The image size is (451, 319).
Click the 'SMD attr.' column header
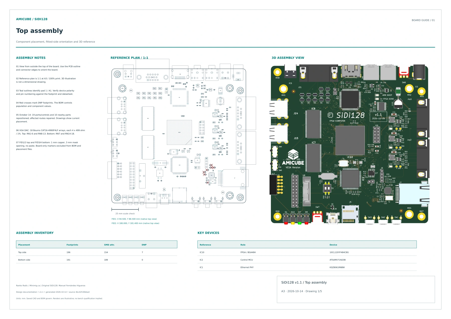coord(109,245)
